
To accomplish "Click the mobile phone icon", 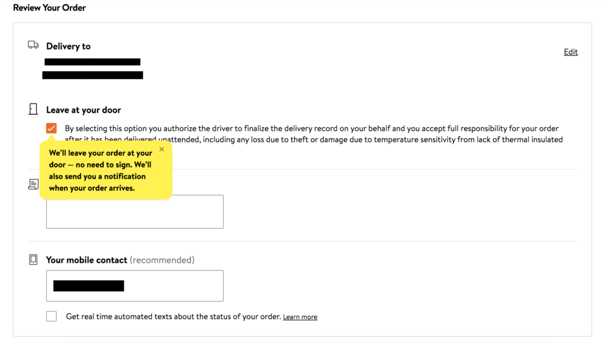I will tap(33, 260).
